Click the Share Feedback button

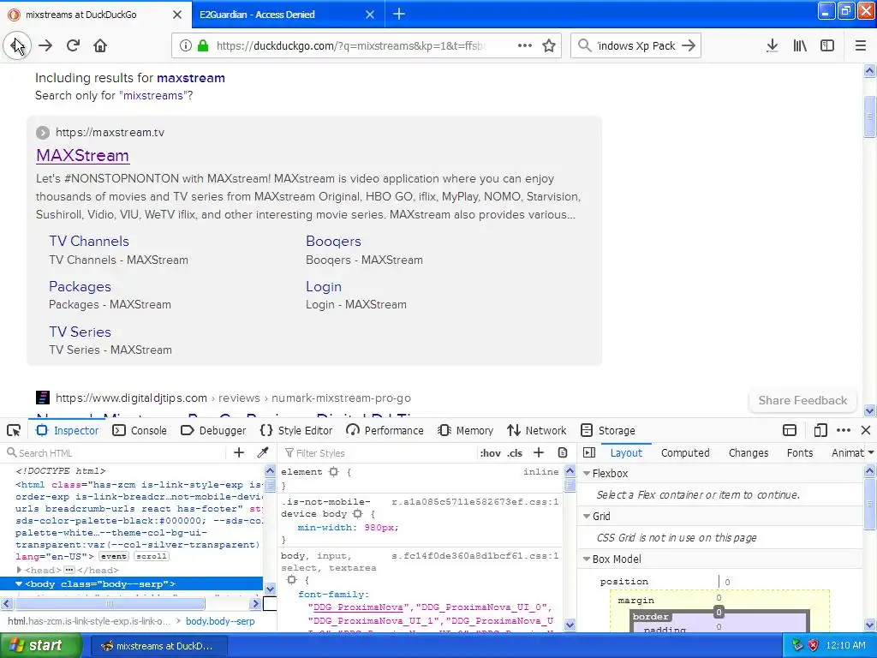802,401
